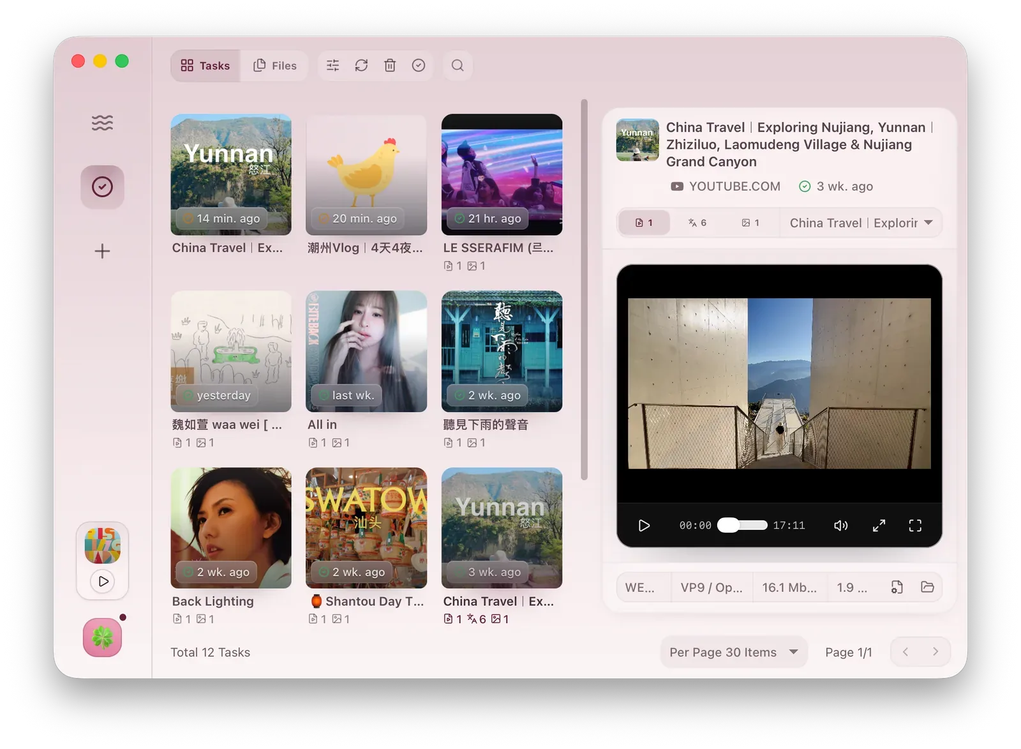Mute the video with speaker icon
The image size is (1021, 749).
click(x=840, y=526)
